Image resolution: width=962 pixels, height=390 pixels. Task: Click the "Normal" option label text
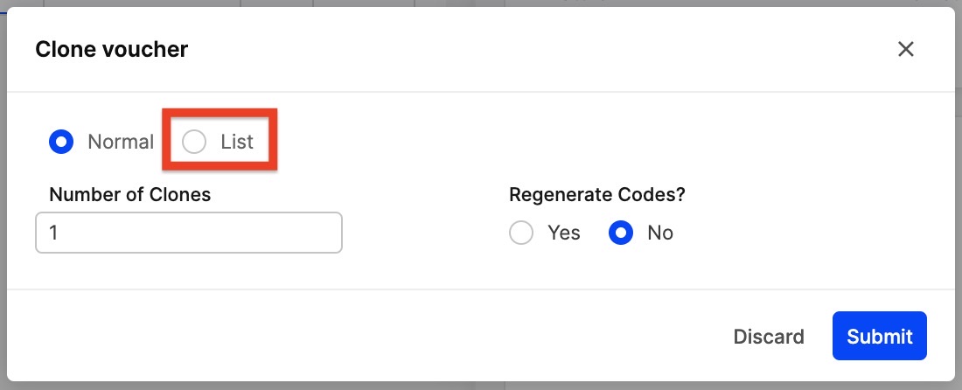pos(121,142)
